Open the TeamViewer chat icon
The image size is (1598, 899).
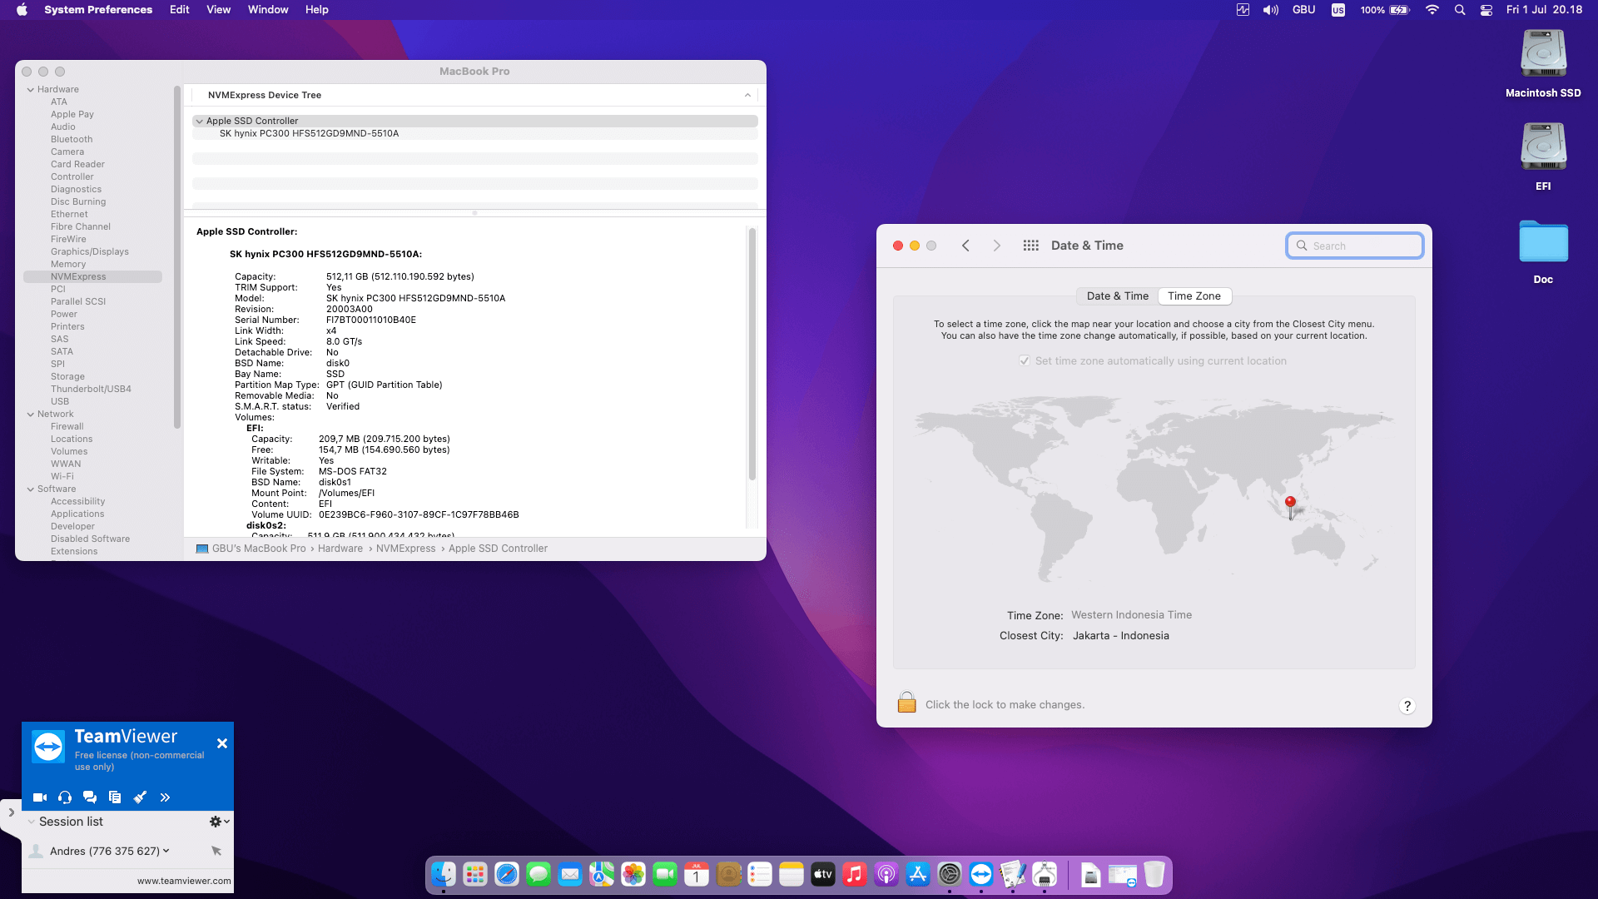point(90,797)
